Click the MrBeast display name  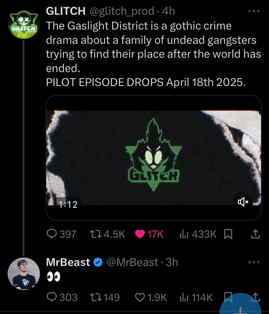(68, 262)
